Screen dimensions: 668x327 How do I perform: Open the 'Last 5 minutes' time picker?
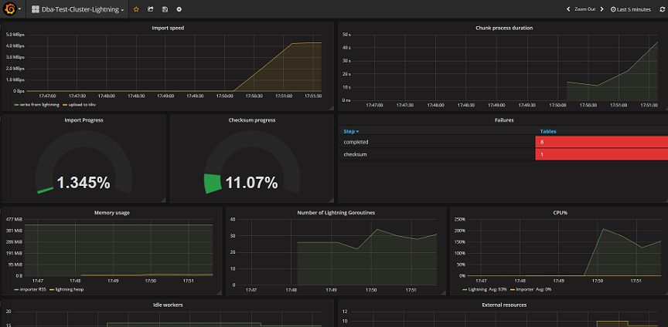pos(631,9)
